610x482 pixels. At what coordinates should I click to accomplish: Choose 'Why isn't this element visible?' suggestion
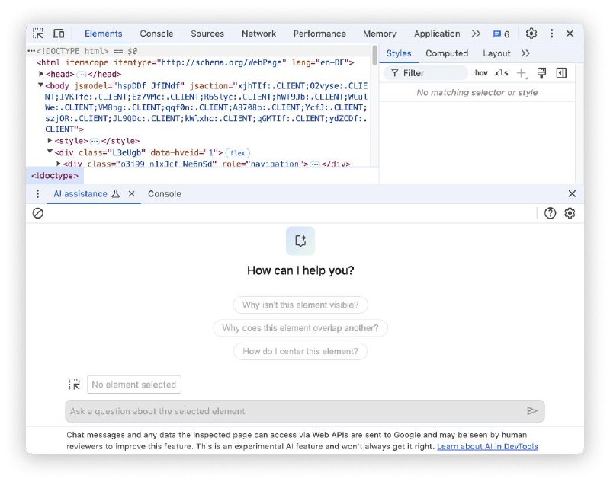300,305
